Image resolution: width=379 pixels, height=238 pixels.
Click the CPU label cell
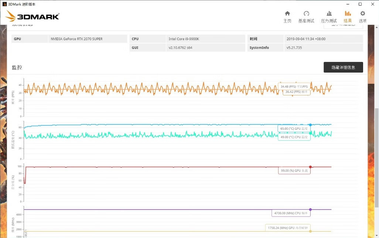(147, 39)
